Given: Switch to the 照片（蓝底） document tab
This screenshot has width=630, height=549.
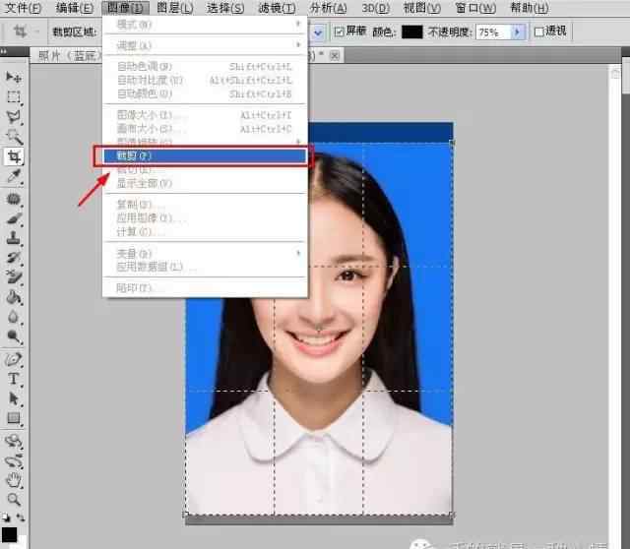Looking at the screenshot, I should (70, 56).
